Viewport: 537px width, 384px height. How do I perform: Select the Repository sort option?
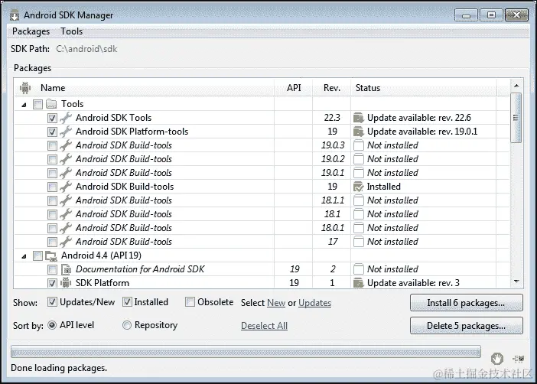(127, 325)
